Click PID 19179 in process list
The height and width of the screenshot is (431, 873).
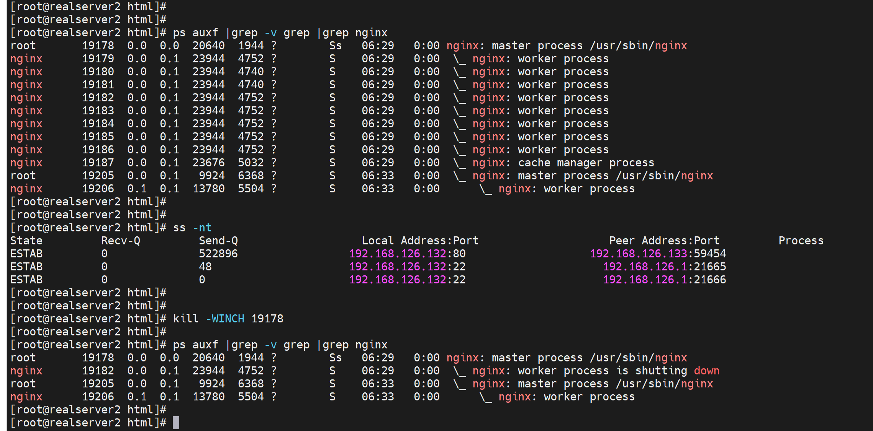(x=98, y=59)
